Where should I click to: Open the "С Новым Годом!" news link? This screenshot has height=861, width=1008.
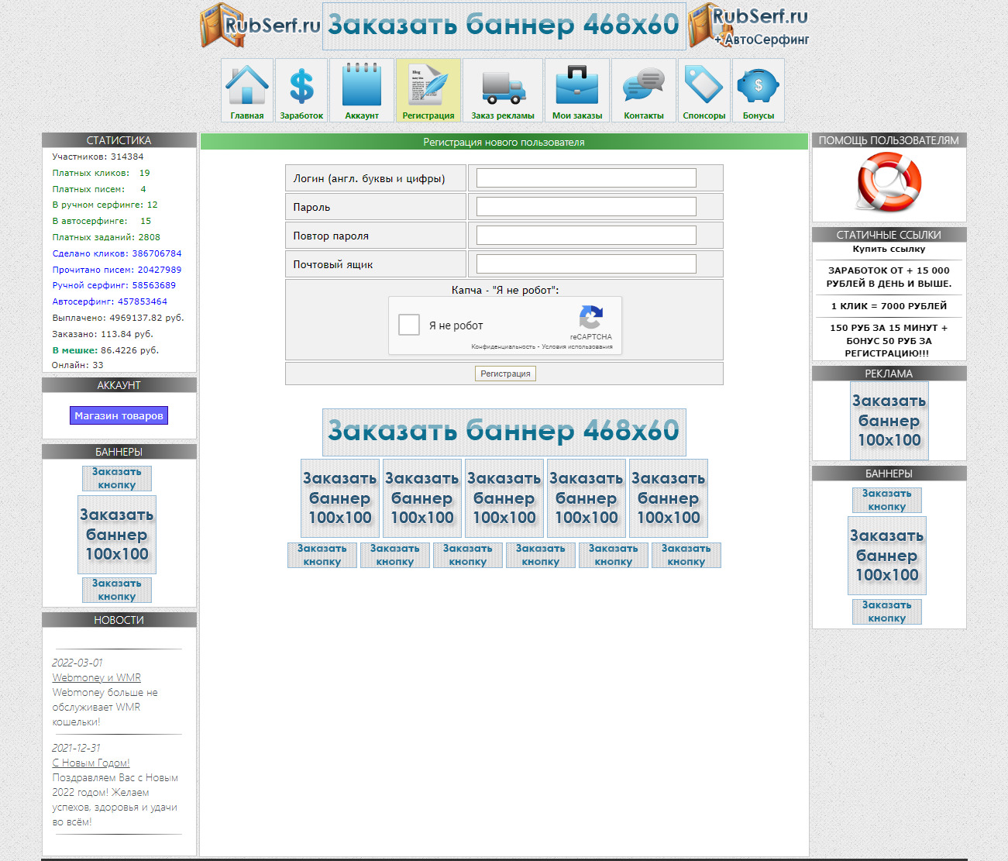(x=91, y=763)
